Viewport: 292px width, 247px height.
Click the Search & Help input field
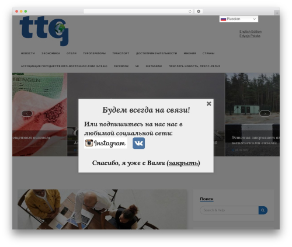(x=229, y=210)
